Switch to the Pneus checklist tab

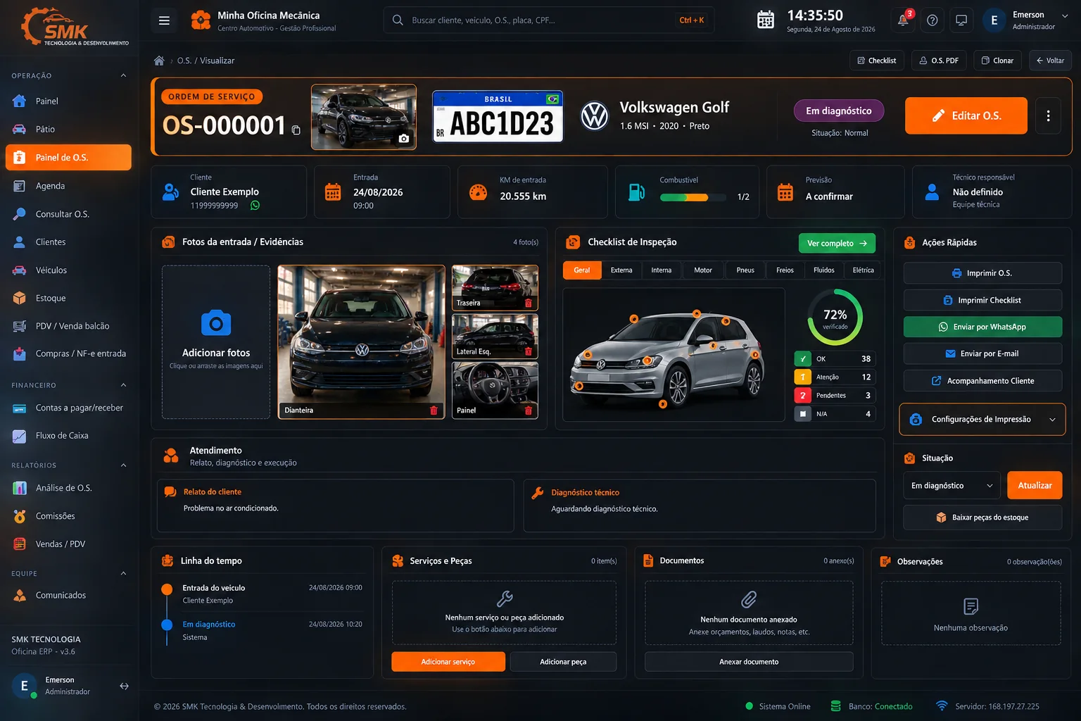pos(745,270)
